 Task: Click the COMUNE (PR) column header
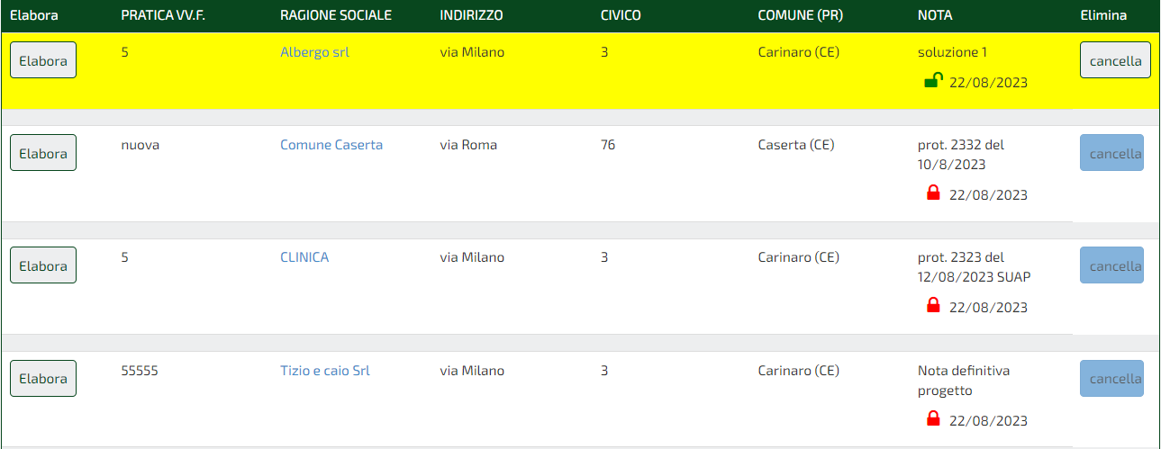pyautogui.click(x=800, y=15)
